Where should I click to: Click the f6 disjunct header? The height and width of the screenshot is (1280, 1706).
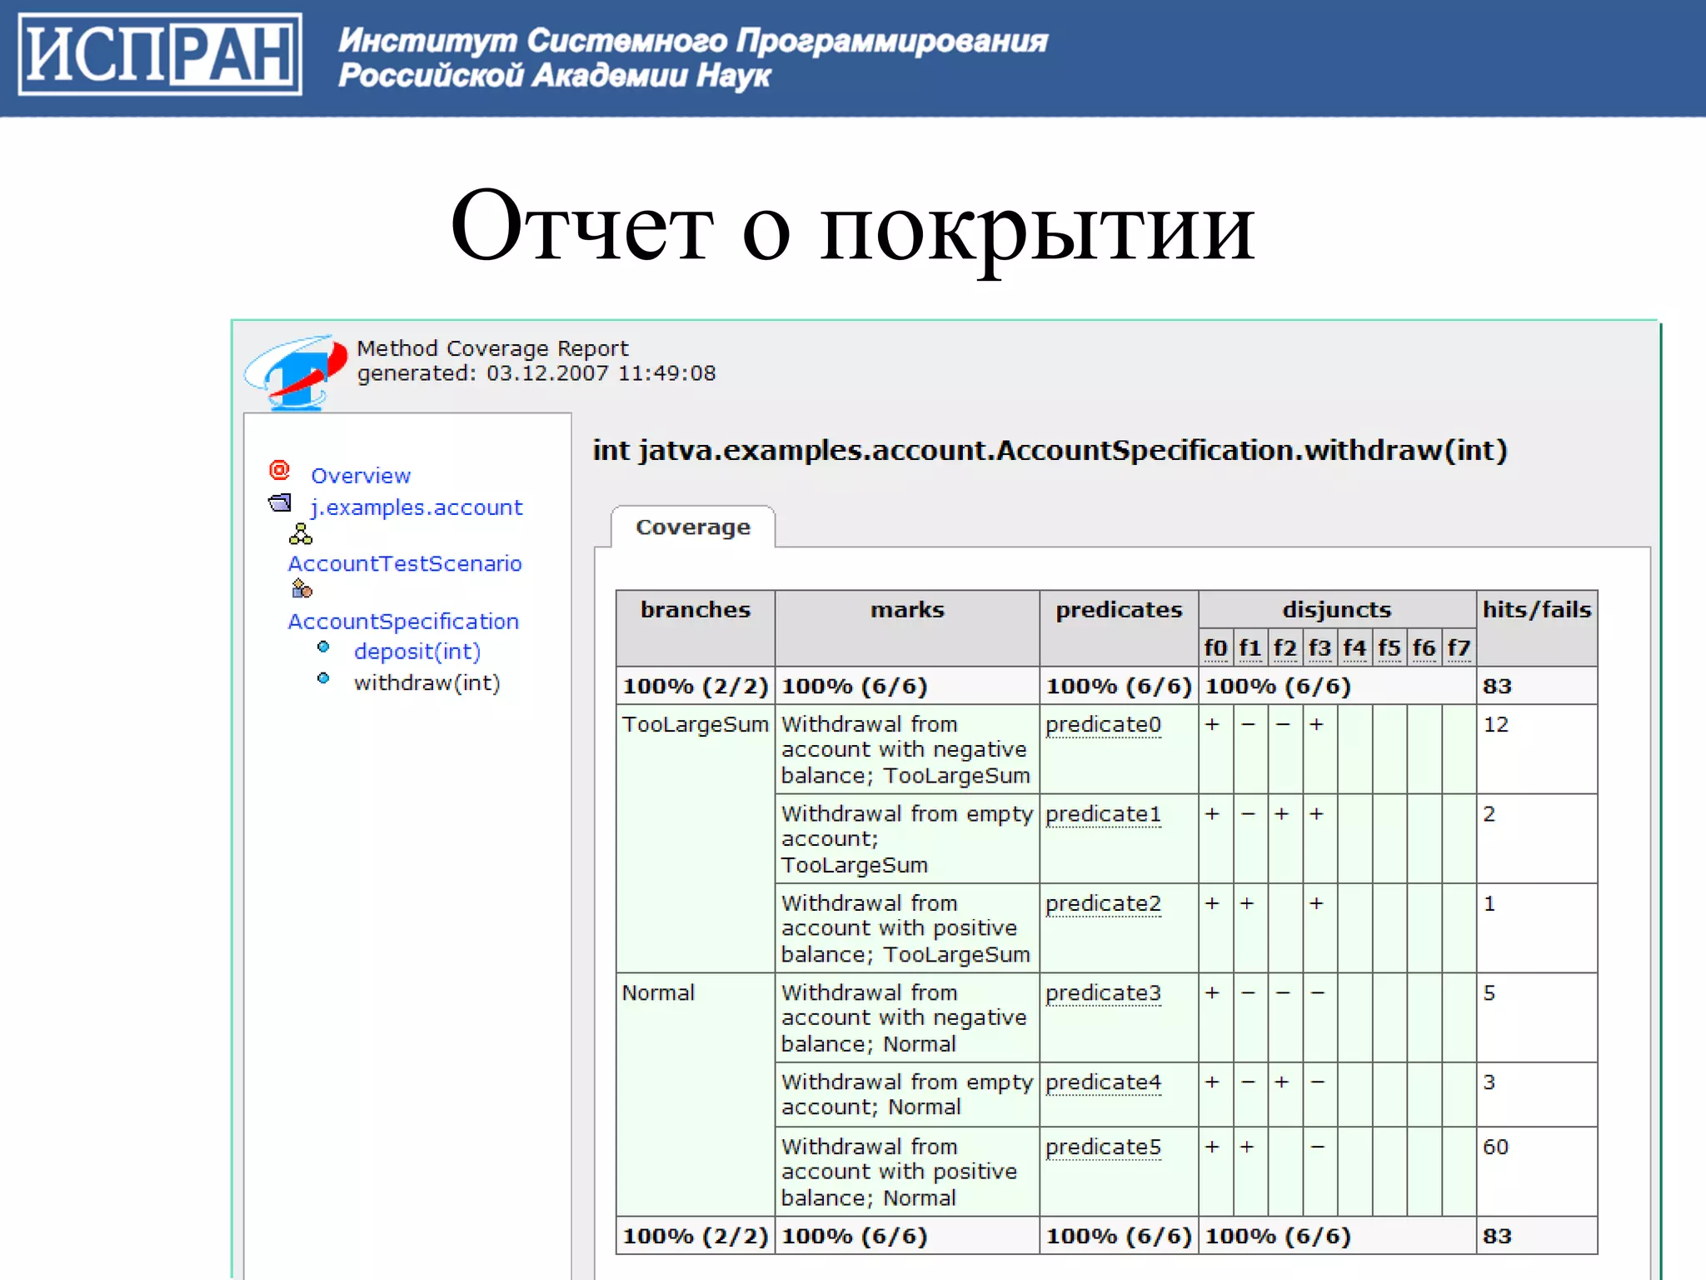tap(1424, 647)
